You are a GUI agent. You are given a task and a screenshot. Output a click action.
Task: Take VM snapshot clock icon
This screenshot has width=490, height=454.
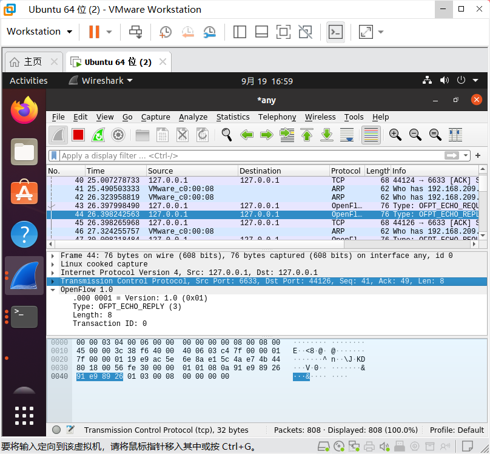coord(166,32)
